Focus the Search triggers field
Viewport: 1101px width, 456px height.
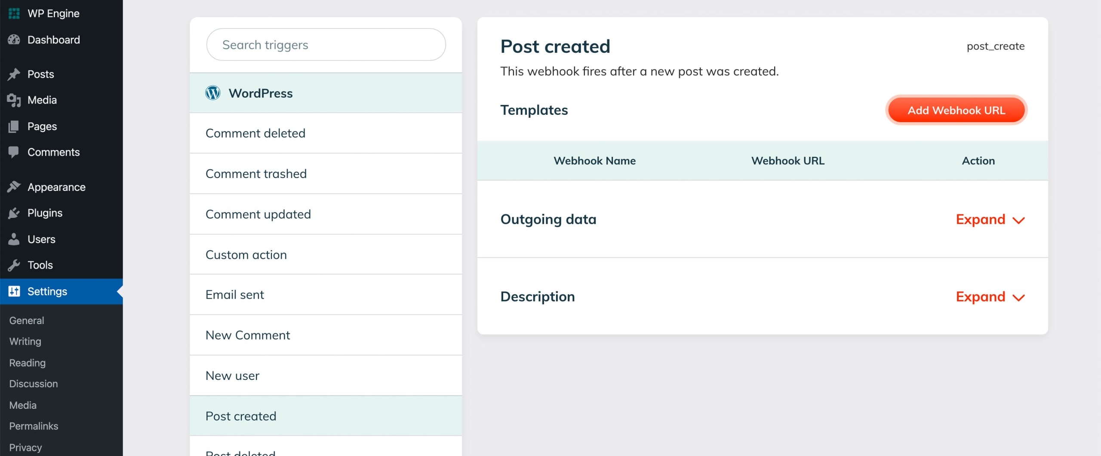click(x=326, y=45)
